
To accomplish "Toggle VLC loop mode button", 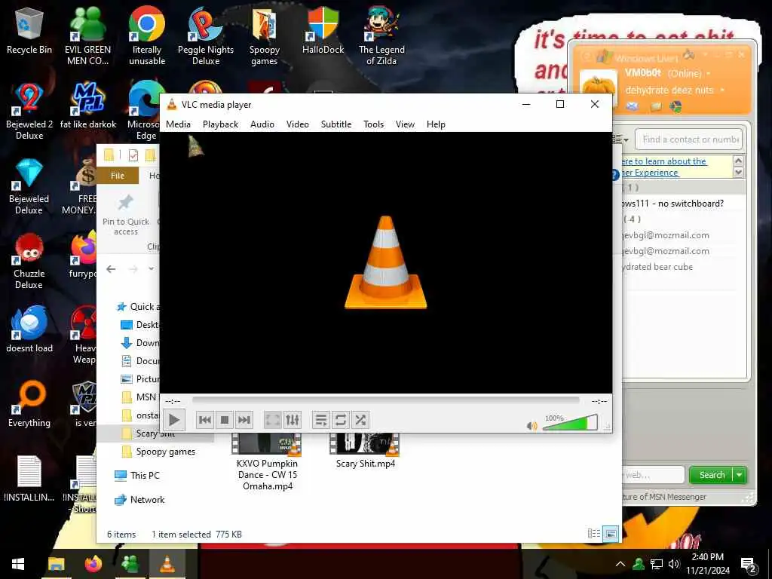I will pyautogui.click(x=341, y=420).
